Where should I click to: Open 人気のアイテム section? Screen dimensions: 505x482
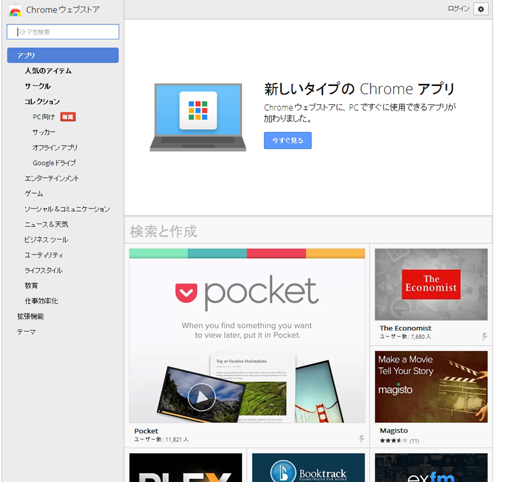(x=48, y=70)
